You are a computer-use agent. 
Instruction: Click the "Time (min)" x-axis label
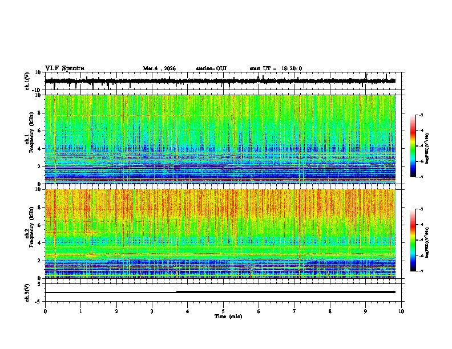click(228, 316)
